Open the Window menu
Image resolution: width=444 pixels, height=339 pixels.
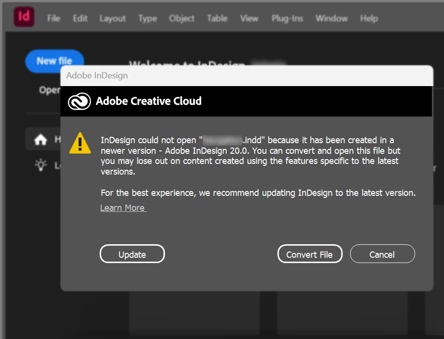click(x=332, y=18)
